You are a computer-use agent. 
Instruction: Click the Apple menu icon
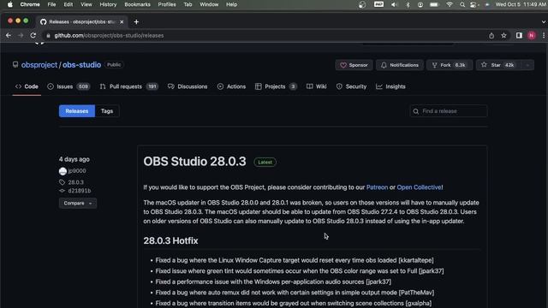9,4
